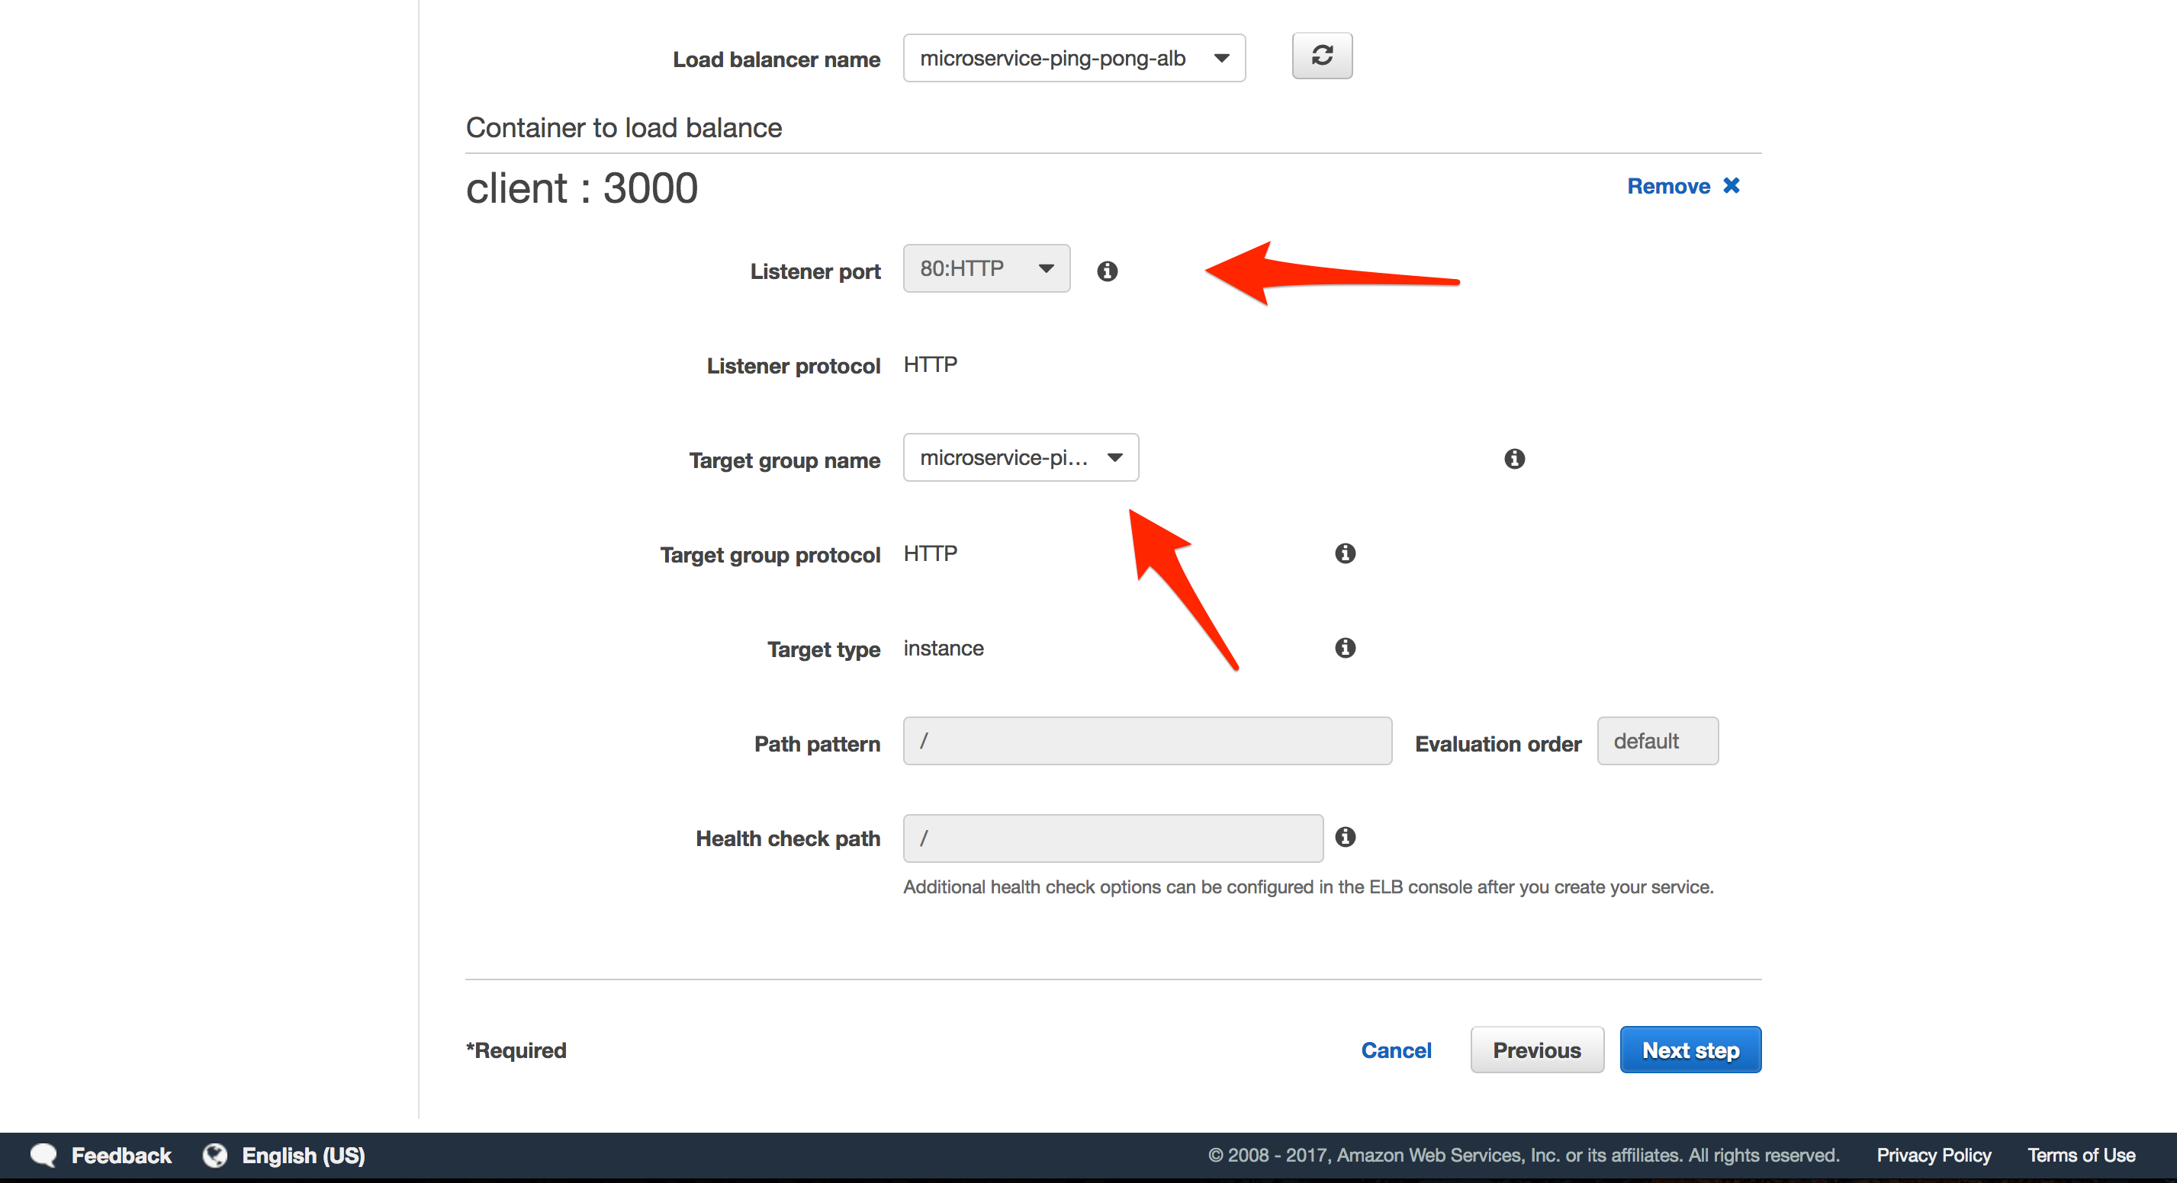Click Cancel to abort service creation
The width and height of the screenshot is (2177, 1183).
tap(1395, 1050)
